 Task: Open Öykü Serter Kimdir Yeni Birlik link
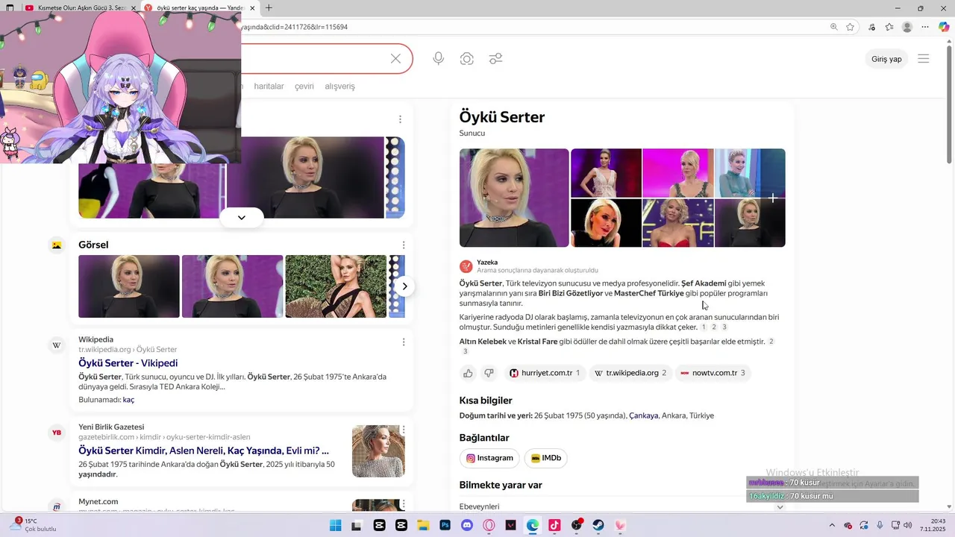(x=203, y=450)
